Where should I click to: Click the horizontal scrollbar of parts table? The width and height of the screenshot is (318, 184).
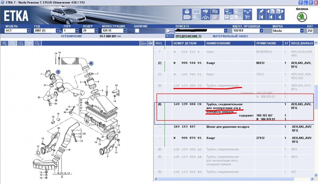coord(226,179)
